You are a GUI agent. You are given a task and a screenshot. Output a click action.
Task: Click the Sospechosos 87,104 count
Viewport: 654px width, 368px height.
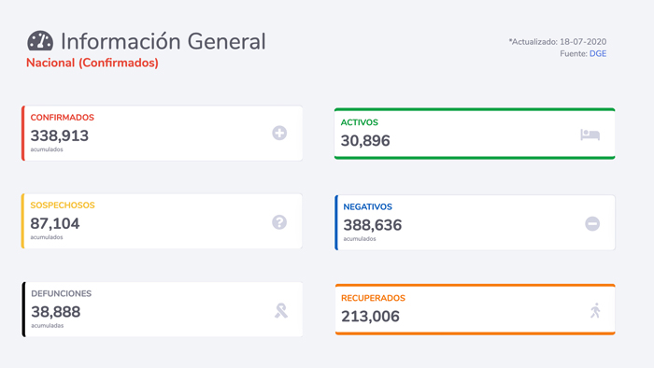click(x=54, y=224)
